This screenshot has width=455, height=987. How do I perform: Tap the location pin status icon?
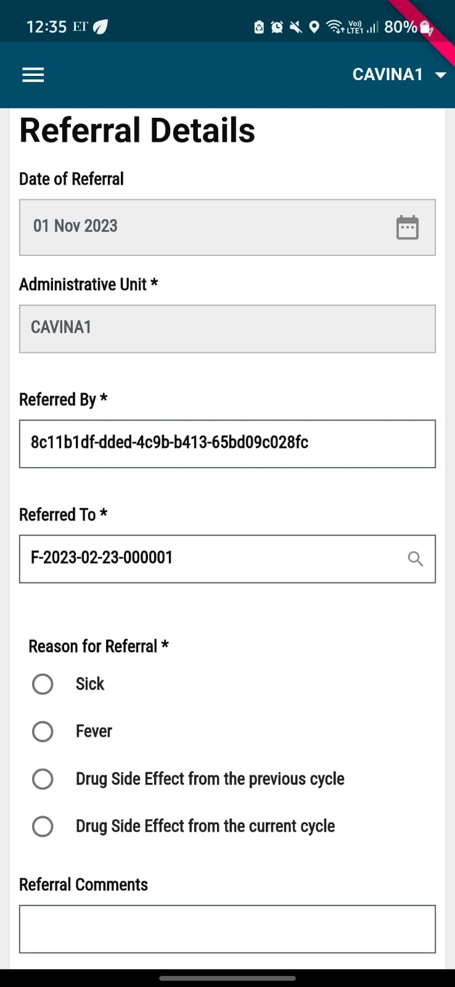click(314, 27)
